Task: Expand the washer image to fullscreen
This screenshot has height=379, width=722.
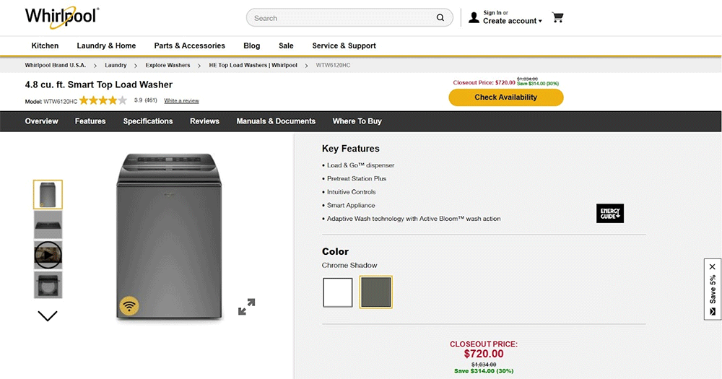Action: click(246, 307)
